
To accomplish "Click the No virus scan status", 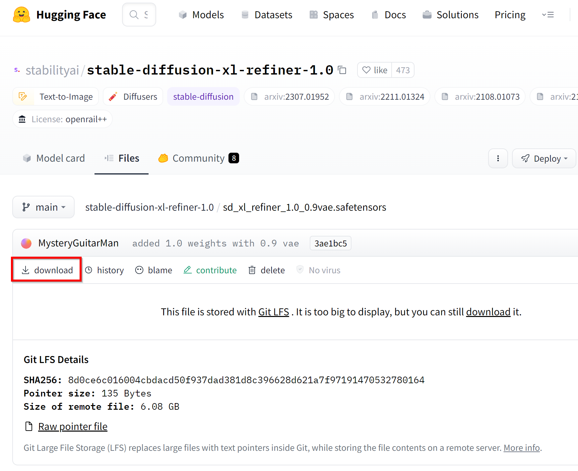I will click(318, 270).
